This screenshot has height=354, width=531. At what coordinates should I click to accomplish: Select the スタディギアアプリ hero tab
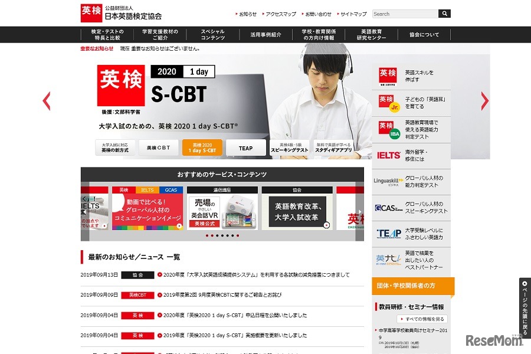pyautogui.click(x=333, y=147)
